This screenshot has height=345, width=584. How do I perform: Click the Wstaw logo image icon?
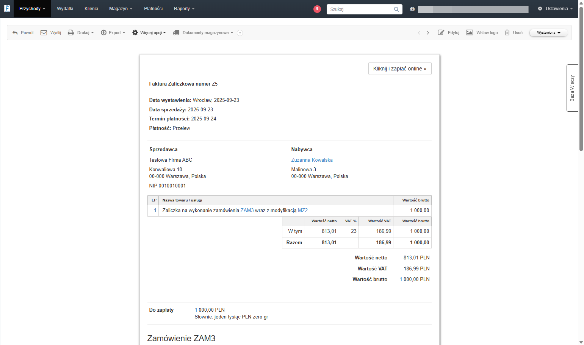[x=469, y=33]
